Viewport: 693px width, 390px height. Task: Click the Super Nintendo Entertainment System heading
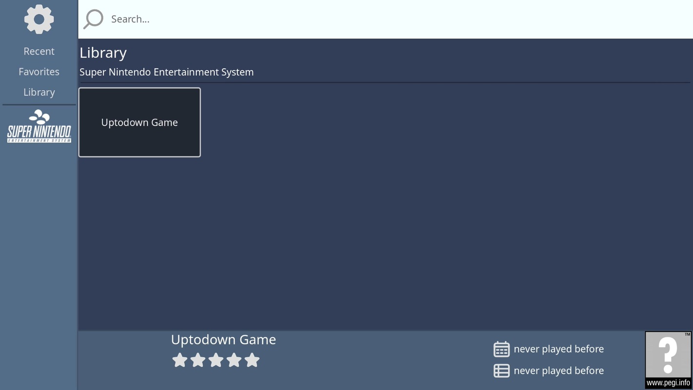(x=167, y=72)
